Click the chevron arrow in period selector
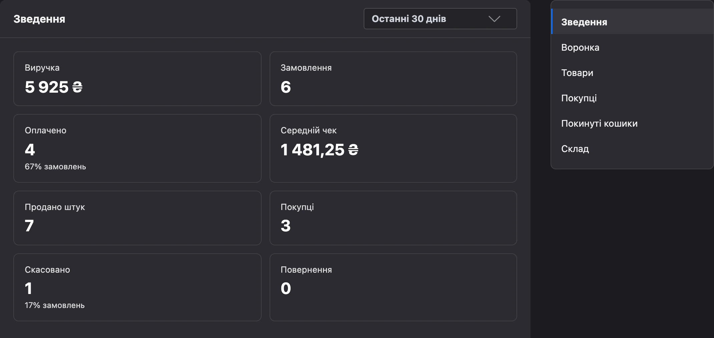This screenshot has width=714, height=338. tap(494, 19)
